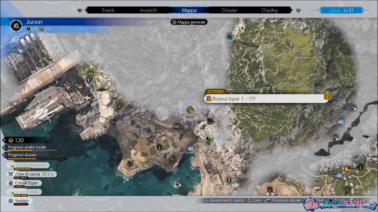Select the treasure cache icon in the southern water
Image resolution: width=378 pixels, height=212 pixels.
click(178, 184)
